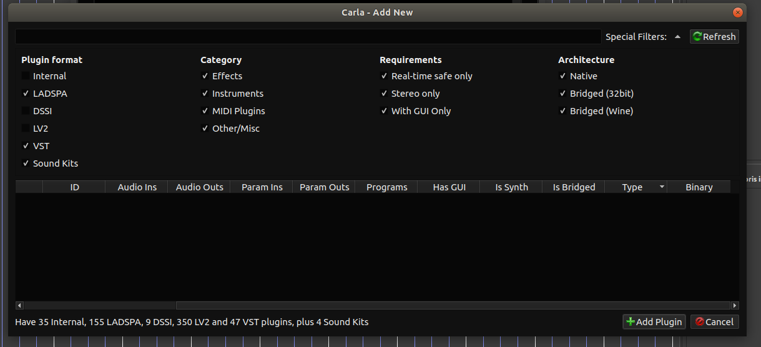The width and height of the screenshot is (761, 347).
Task: Click the Plugin format heading
Action: [52, 60]
